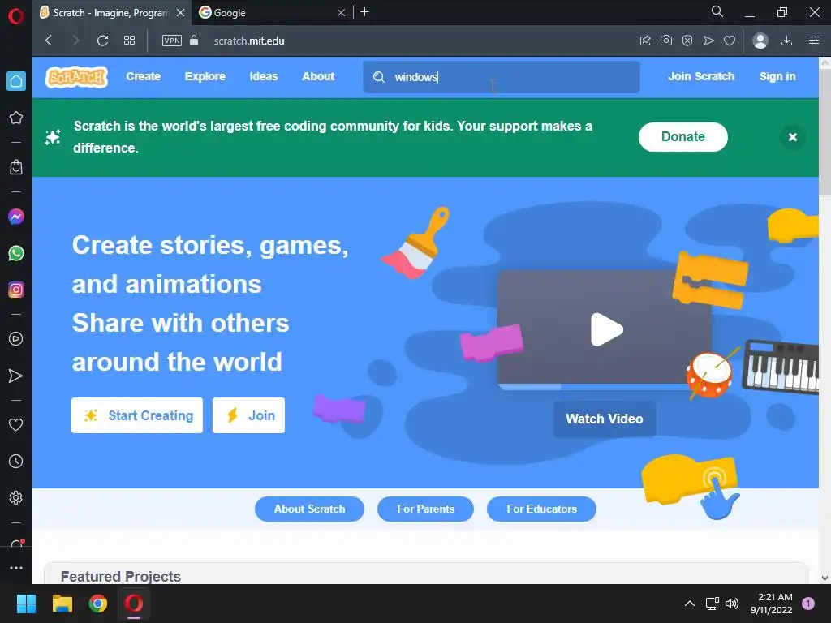This screenshot has height=623, width=831.
Task: Open the Opera account profile icon
Action: point(760,41)
